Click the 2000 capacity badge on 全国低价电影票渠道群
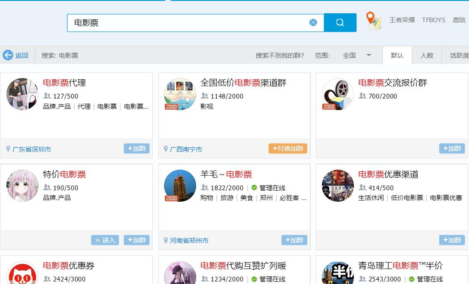Image resolution: width=469 pixels, height=284 pixels. pyautogui.click(x=172, y=105)
